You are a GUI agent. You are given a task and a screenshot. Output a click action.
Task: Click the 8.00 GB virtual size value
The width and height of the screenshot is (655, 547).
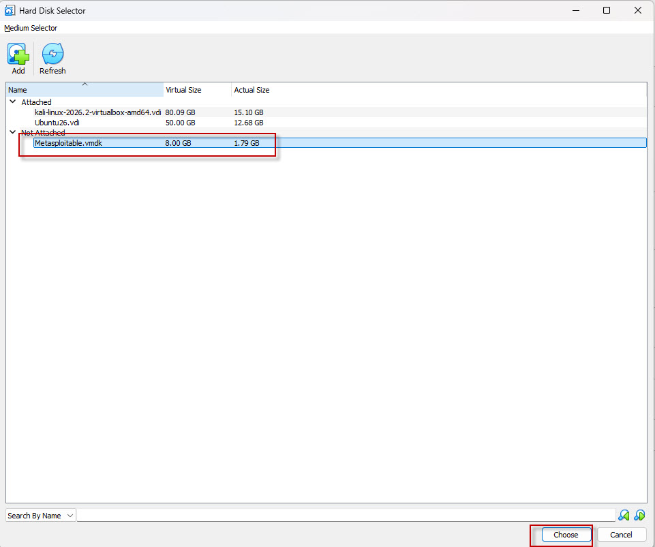pos(178,143)
